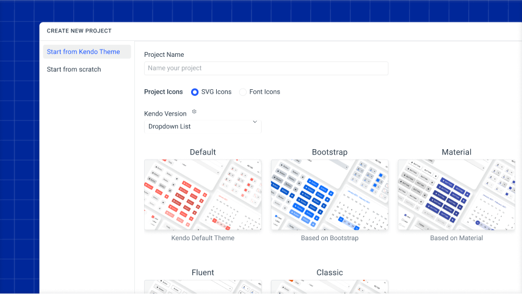Click the Based on Material caption
This screenshot has height=294, width=522.
(x=456, y=238)
